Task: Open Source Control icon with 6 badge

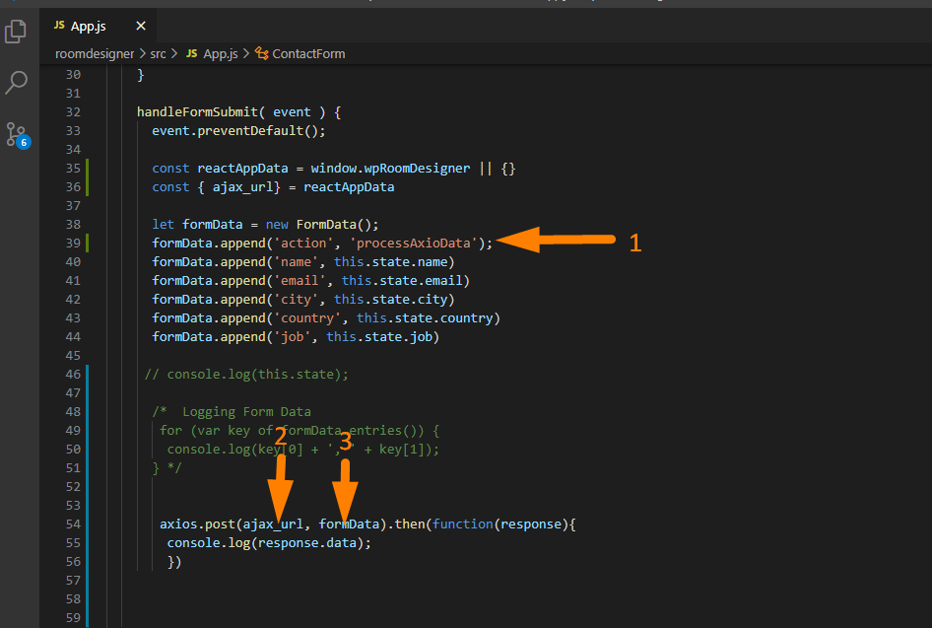Action: 17,135
